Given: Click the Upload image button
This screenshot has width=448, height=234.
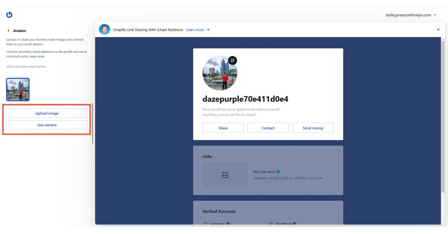Looking at the screenshot, I should 47,113.
